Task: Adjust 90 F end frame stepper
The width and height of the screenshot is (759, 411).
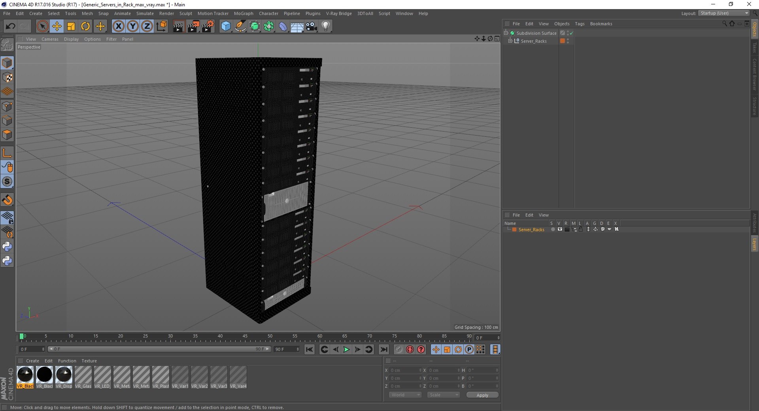Action: click(298, 349)
